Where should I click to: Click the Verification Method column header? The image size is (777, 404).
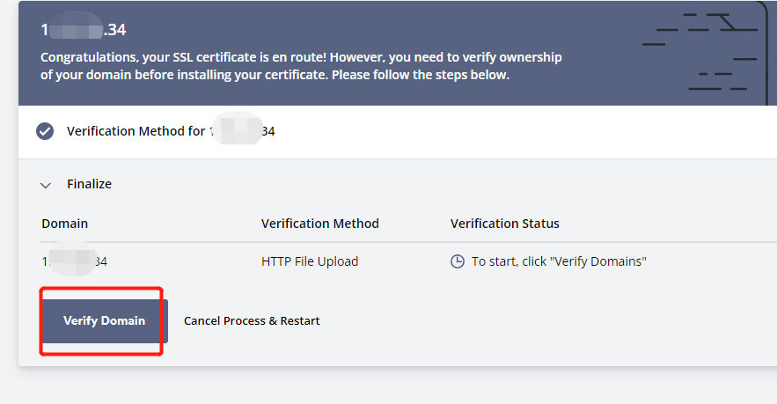319,224
